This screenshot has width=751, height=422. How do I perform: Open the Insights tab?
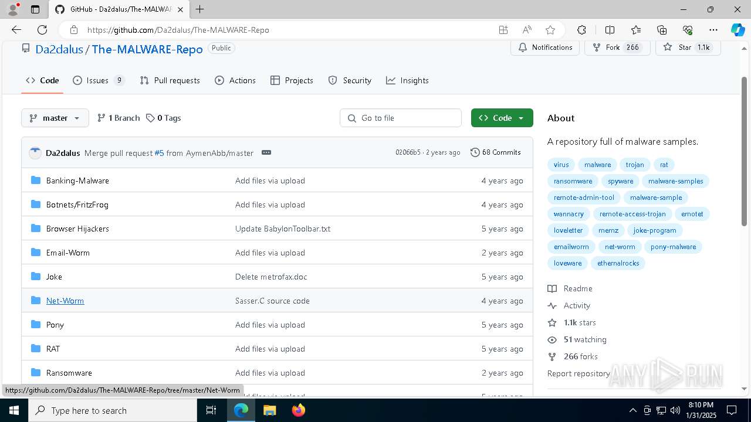(407, 80)
